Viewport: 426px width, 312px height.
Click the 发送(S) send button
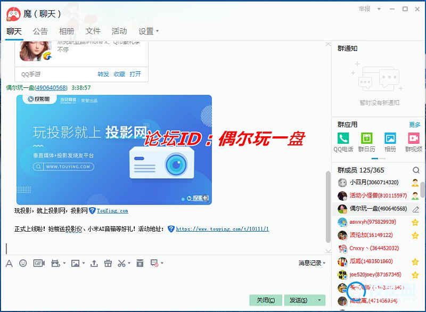(299, 300)
